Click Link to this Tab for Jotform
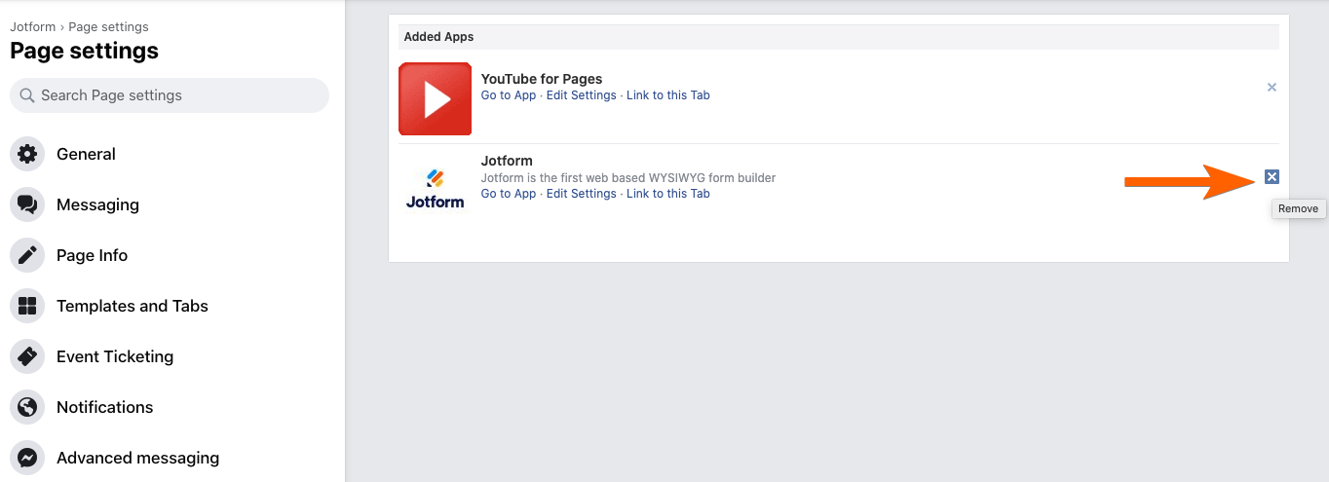This screenshot has height=482, width=1329. click(x=668, y=194)
